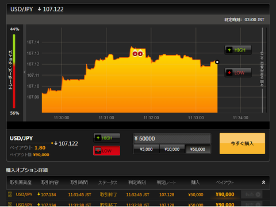Choose the ¥10,000 preset amount
Screen dimensions: 276x207
(172, 149)
